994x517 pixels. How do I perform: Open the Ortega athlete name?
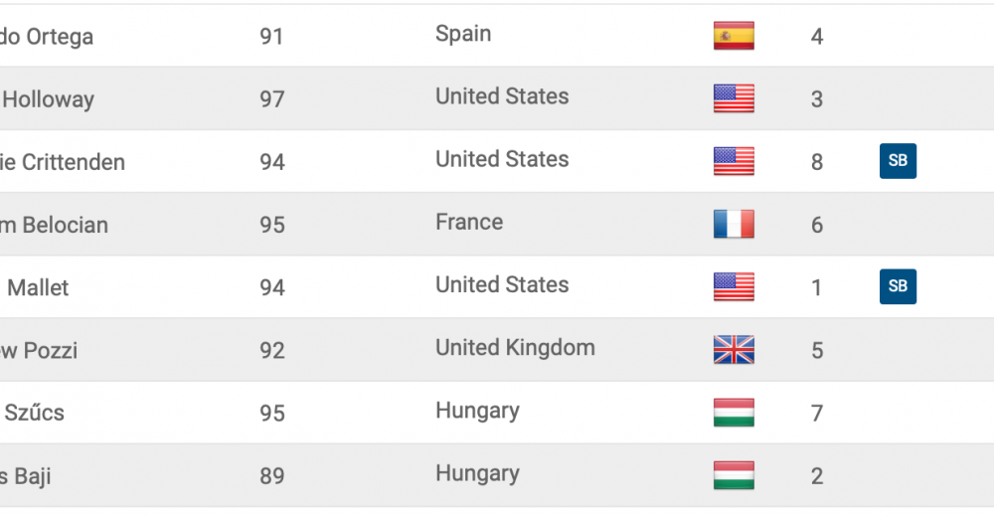(47, 37)
